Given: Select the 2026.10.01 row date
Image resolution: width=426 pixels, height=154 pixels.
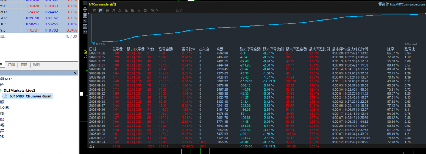Looking at the screenshot, I should (97, 65).
